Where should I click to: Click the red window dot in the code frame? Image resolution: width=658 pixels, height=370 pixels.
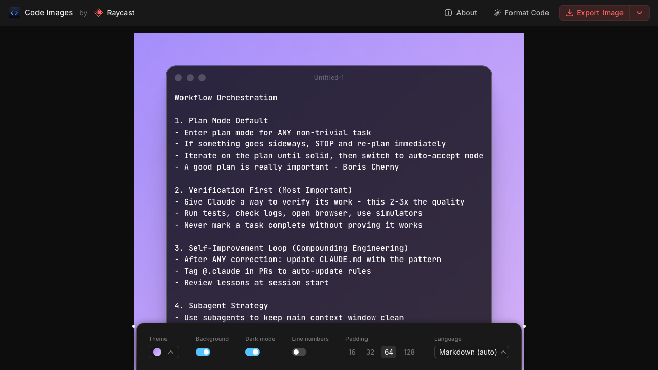[x=178, y=78]
